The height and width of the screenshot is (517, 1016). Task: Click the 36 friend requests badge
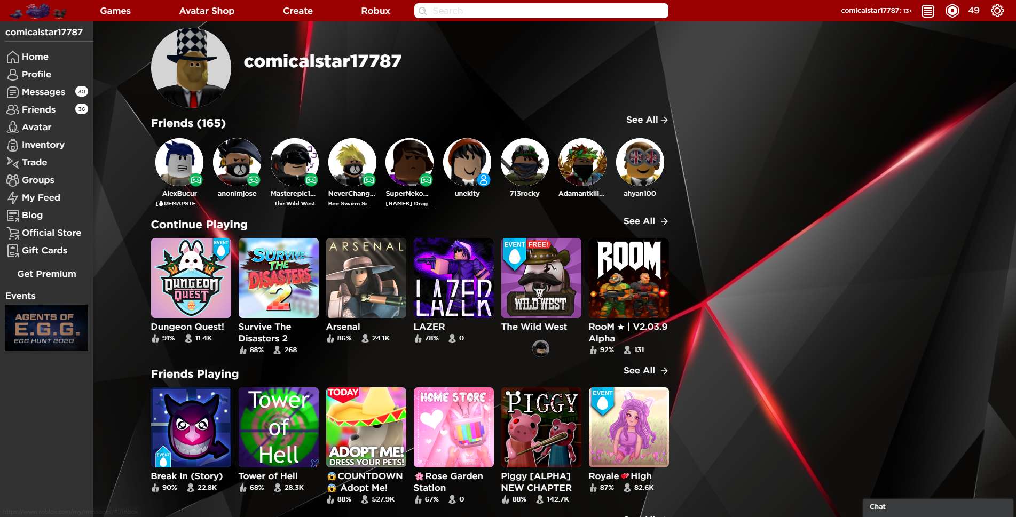82,109
